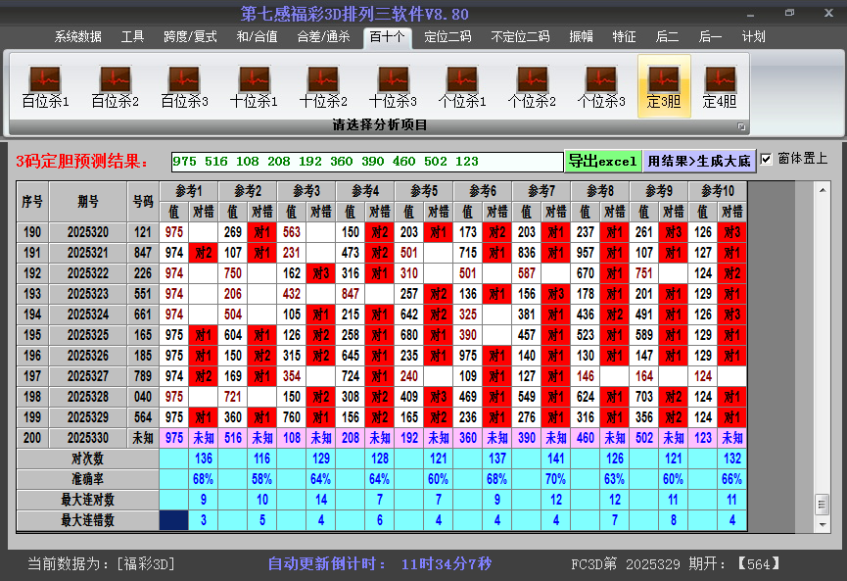Open the 个位杀3 analysis tool
This screenshot has height=581, width=847.
coord(601,82)
